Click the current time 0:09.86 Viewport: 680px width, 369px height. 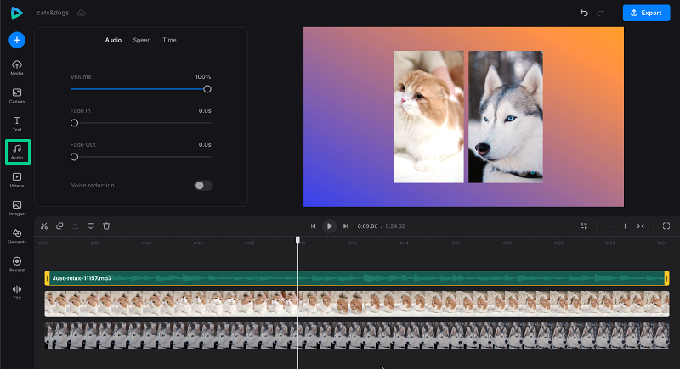click(x=367, y=226)
